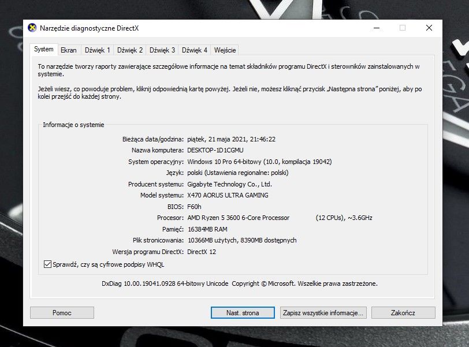
Task: Click the page file value 10366MB użytych
Action: point(213,240)
